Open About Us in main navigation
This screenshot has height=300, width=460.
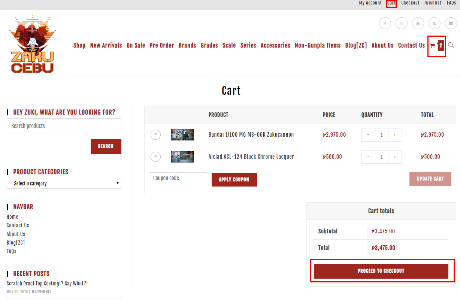pyautogui.click(x=382, y=45)
